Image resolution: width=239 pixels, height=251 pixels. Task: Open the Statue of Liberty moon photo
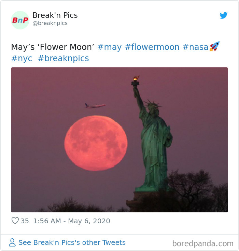pyautogui.click(x=119, y=140)
